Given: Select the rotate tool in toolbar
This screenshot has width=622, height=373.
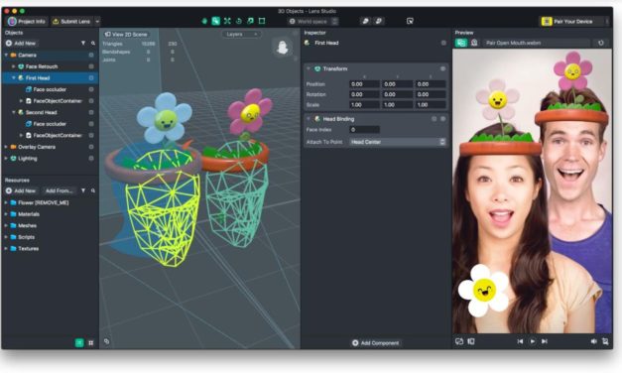Looking at the screenshot, I should coord(239,21).
